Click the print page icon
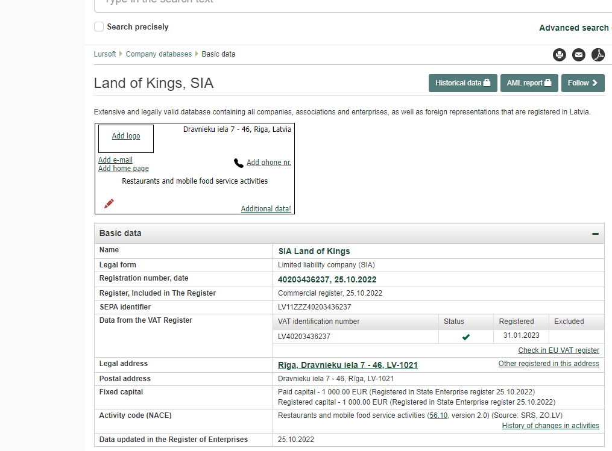Screen dimensions: 612x451 560,55
